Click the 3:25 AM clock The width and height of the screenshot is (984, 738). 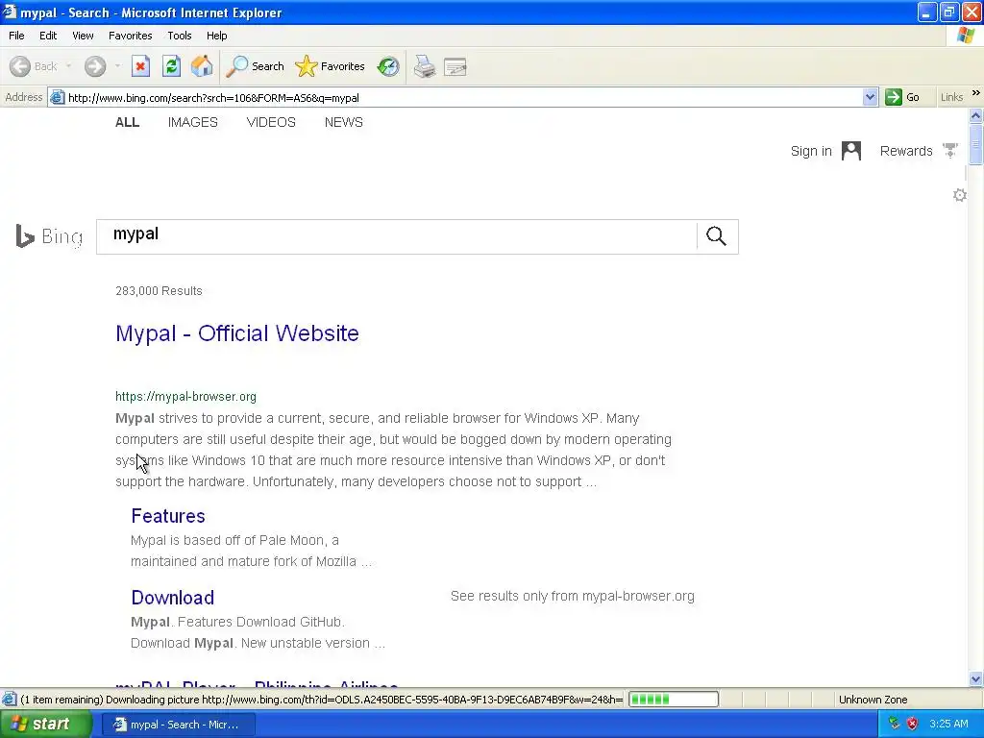click(x=948, y=724)
